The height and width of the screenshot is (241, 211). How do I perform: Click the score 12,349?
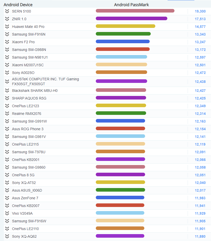pos(200,106)
